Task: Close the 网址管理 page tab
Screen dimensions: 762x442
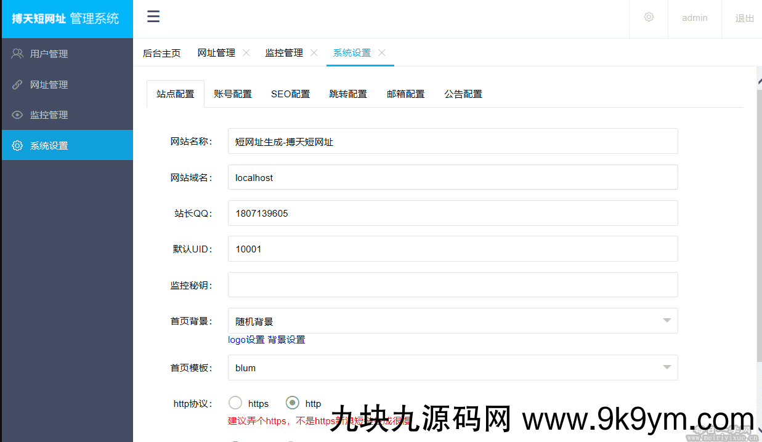Action: coord(246,53)
